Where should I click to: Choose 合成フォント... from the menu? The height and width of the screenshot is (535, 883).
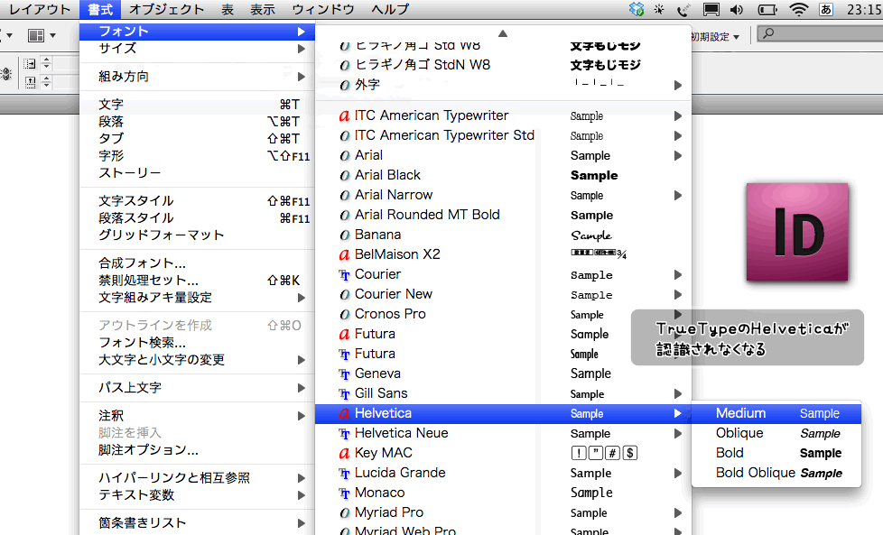click(197, 263)
